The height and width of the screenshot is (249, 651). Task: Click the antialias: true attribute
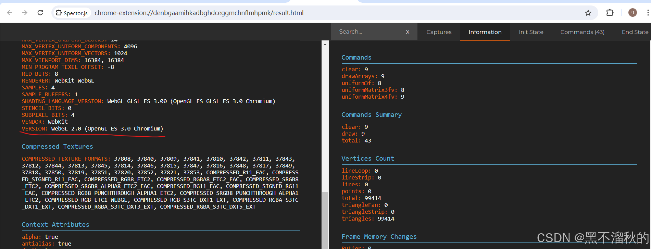pos(47,244)
